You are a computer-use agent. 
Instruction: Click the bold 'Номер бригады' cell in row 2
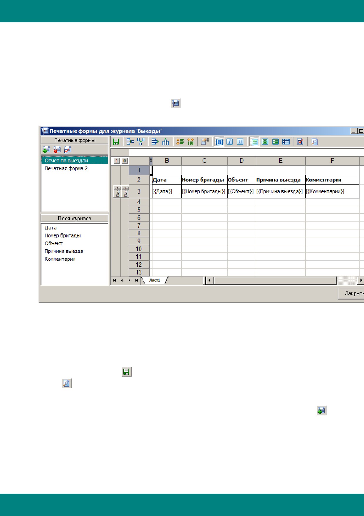click(x=204, y=180)
